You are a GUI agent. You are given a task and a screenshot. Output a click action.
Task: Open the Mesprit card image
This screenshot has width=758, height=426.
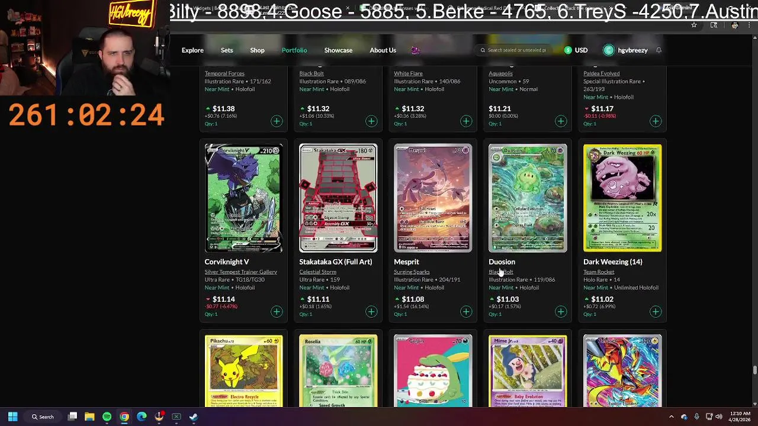(x=433, y=198)
